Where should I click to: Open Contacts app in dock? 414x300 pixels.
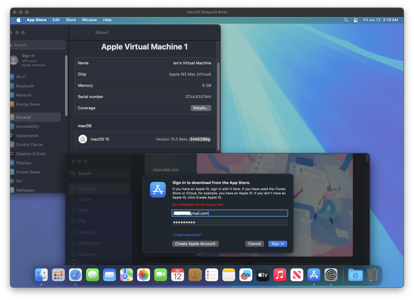click(195, 275)
